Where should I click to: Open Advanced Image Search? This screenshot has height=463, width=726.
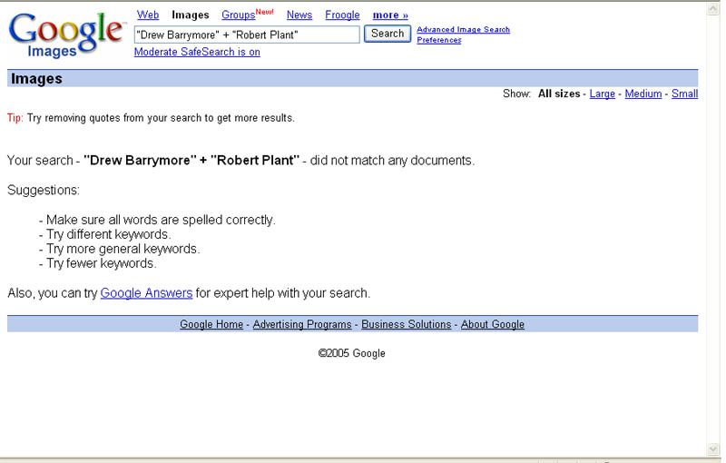pyautogui.click(x=463, y=30)
